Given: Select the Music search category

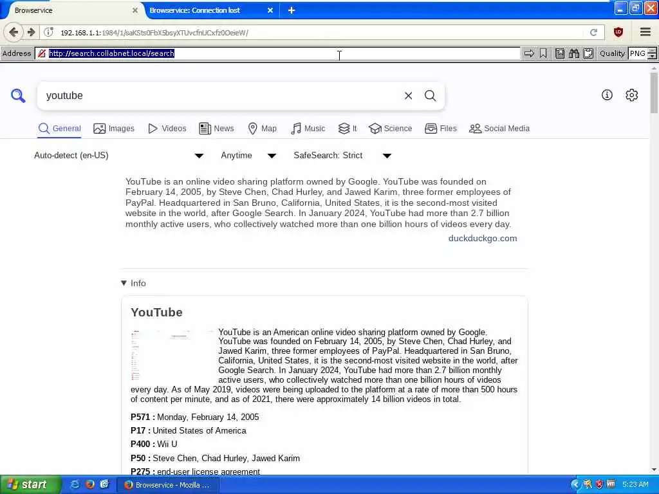Looking at the screenshot, I should [308, 129].
